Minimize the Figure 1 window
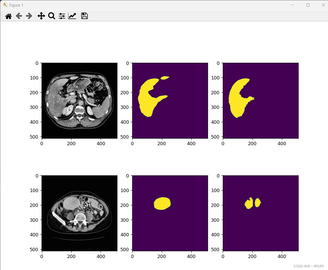This screenshot has width=328, height=270. pyautogui.click(x=292, y=5)
